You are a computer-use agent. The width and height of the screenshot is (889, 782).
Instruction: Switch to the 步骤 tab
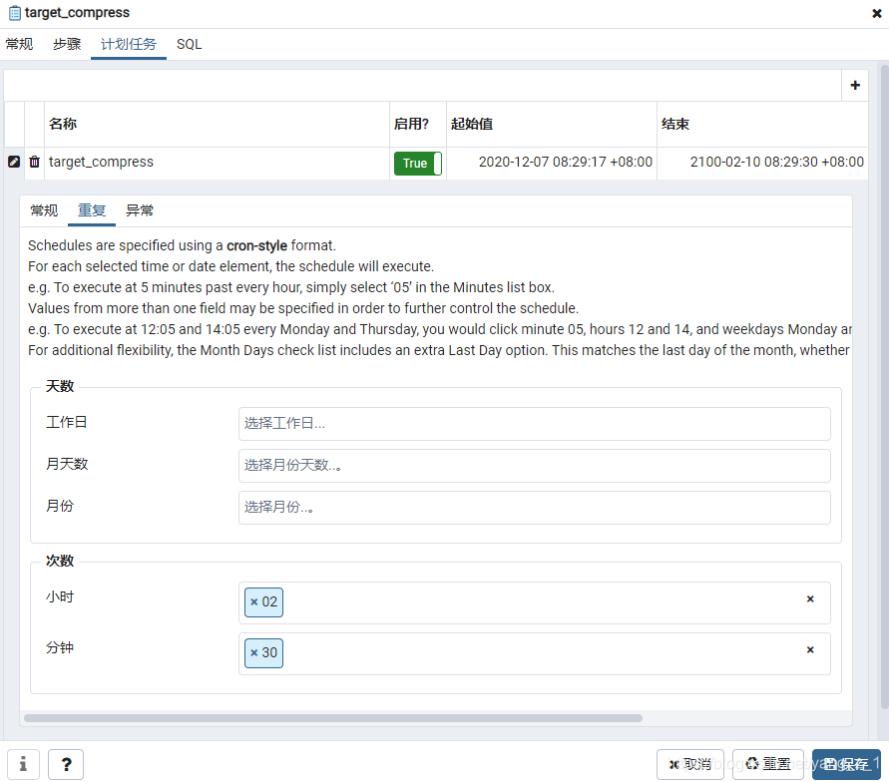(x=67, y=44)
